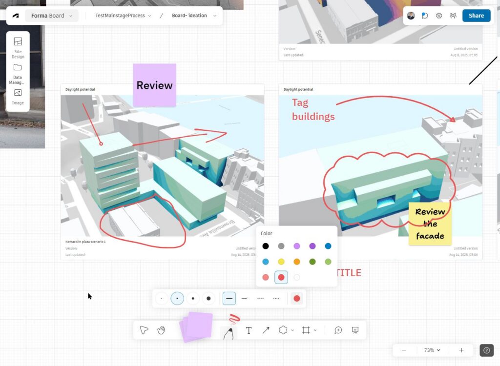Click the add comment icon
Viewport: 500px width, 366px height.
click(x=338, y=330)
